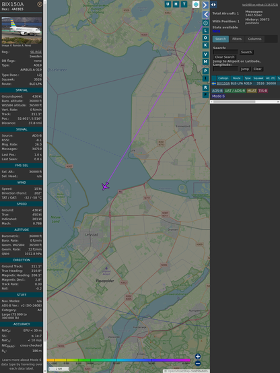Select the purple aircraft icon on map
The width and height of the screenshot is (280, 373).
106,186
